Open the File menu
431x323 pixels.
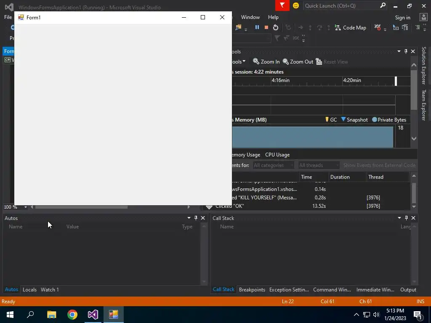pyautogui.click(x=8, y=17)
